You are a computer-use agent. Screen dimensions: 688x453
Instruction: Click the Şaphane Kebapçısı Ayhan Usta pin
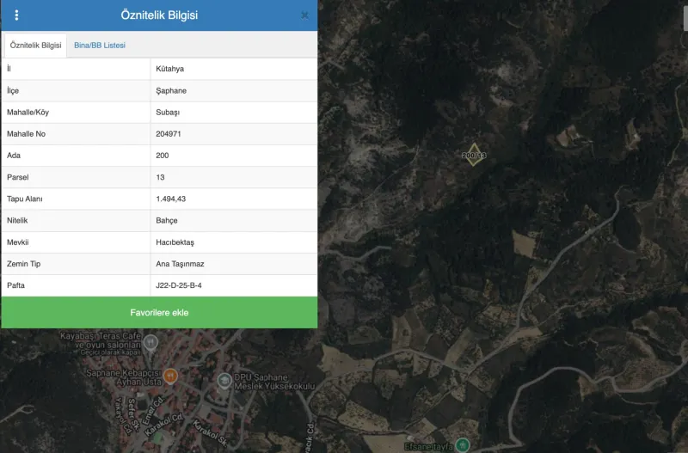(x=170, y=376)
